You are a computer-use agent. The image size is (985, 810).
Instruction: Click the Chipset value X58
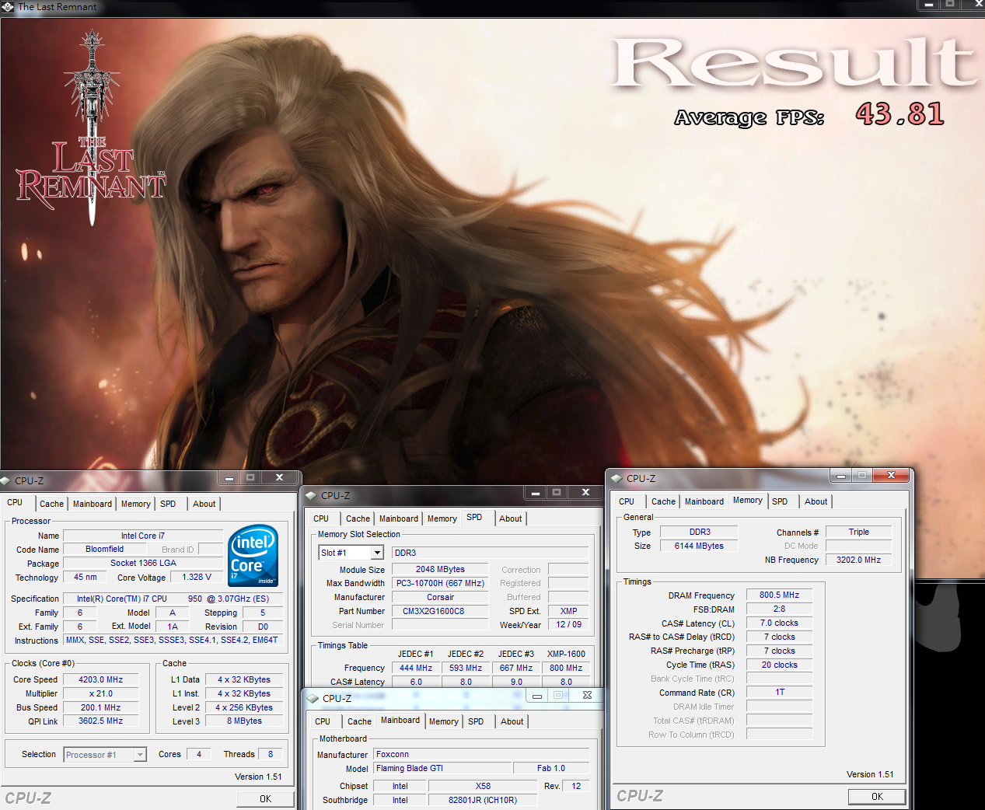click(483, 786)
